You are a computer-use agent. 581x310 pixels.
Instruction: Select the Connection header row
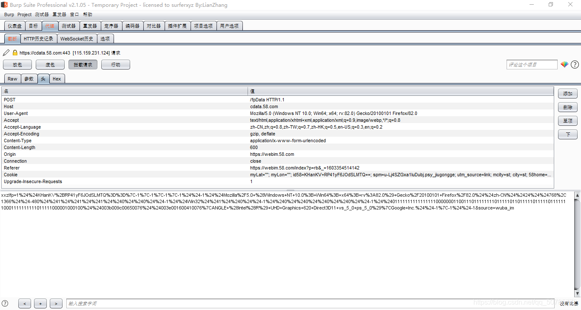278,161
